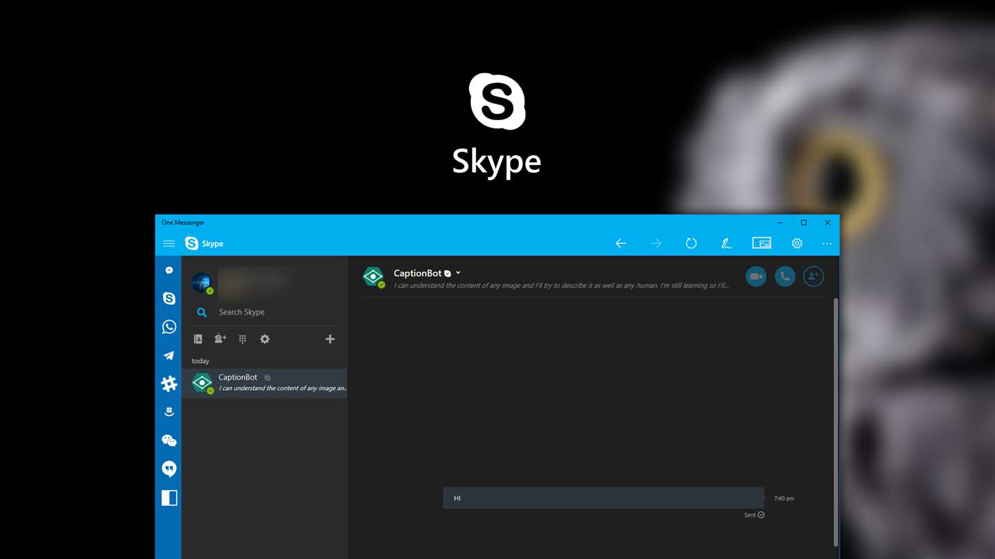Start a video call with CaptionBot

coord(756,277)
